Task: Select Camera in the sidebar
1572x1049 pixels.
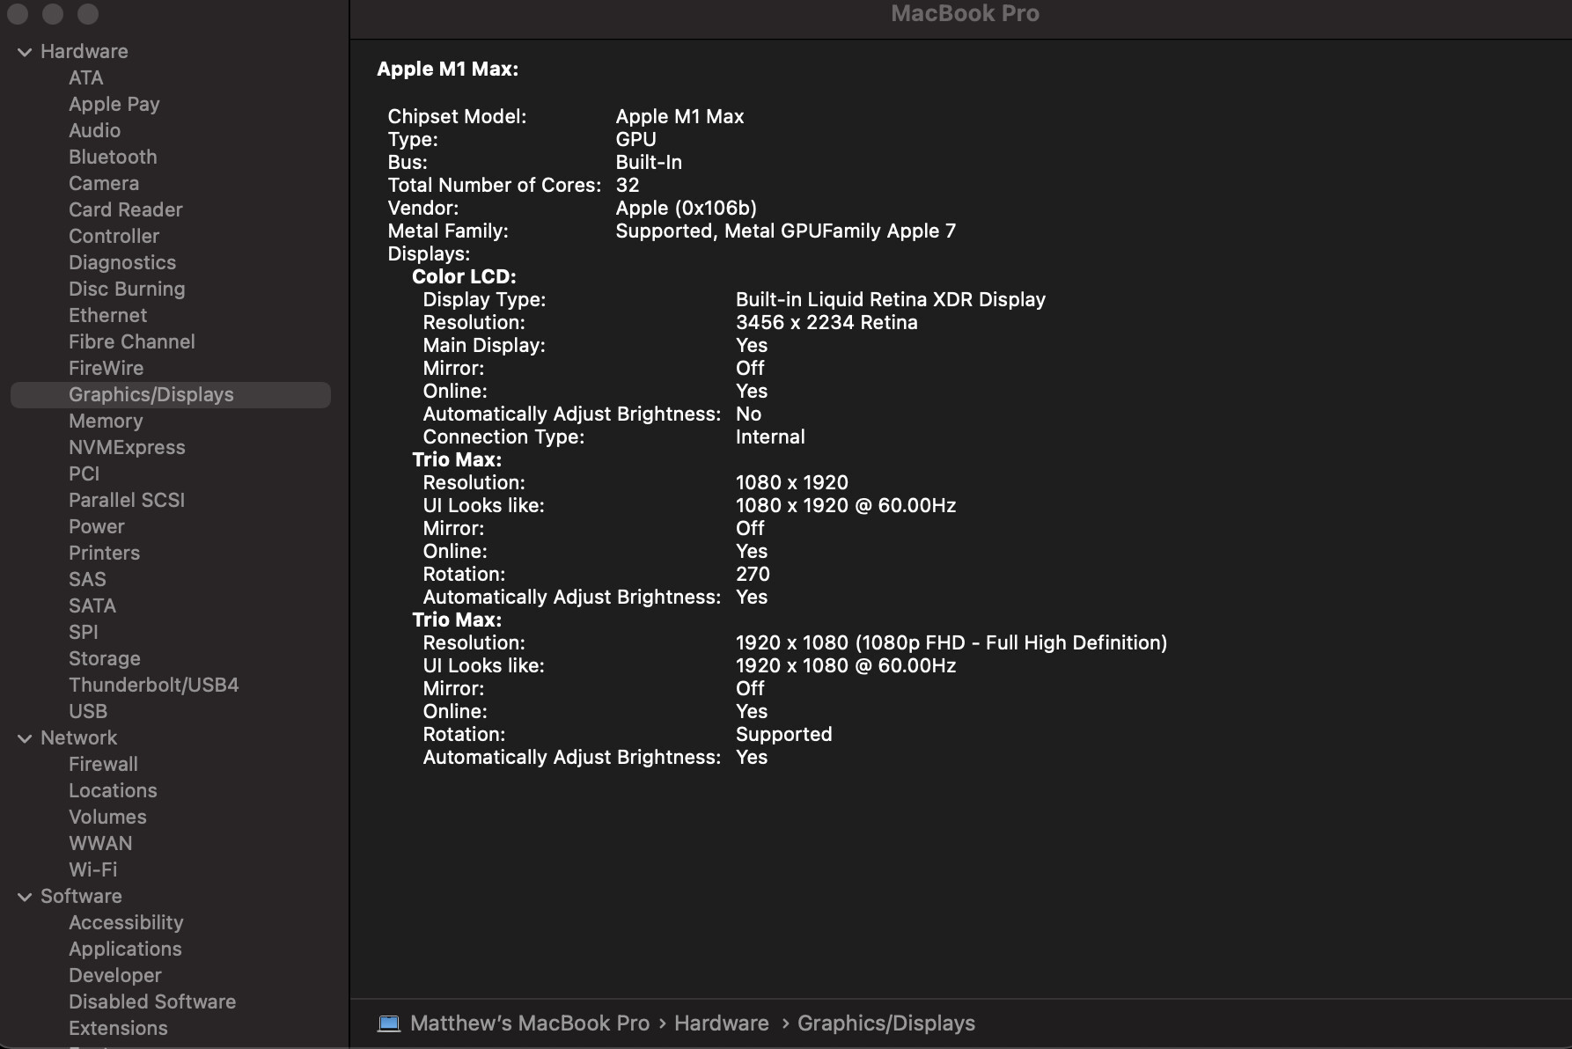Action: (104, 184)
